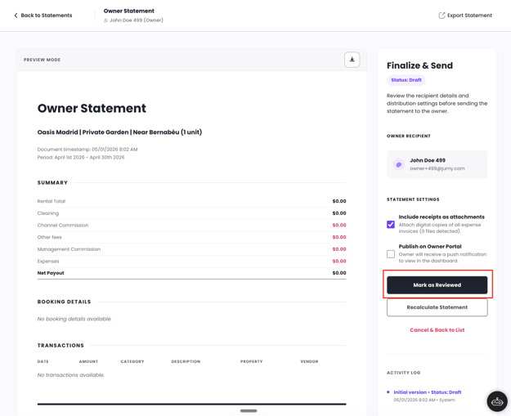Screen dimensions: 511x416
Task: Click the Period April 2026 line
Action: pos(81,158)
